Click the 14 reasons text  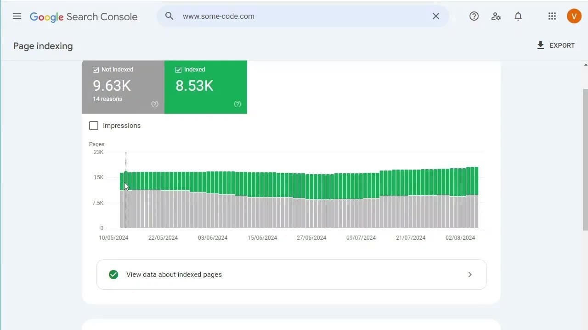tap(107, 99)
